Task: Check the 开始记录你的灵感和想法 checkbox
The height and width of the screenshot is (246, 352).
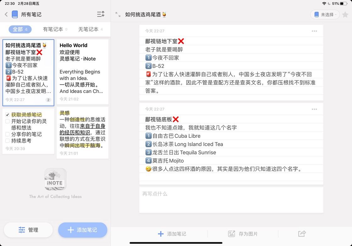Action: pos(8,121)
